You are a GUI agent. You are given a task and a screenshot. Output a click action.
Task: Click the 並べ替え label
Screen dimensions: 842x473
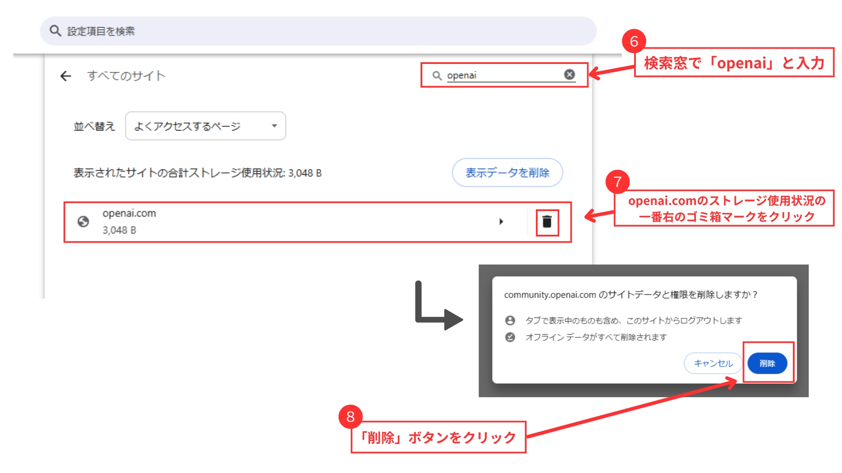tap(94, 127)
